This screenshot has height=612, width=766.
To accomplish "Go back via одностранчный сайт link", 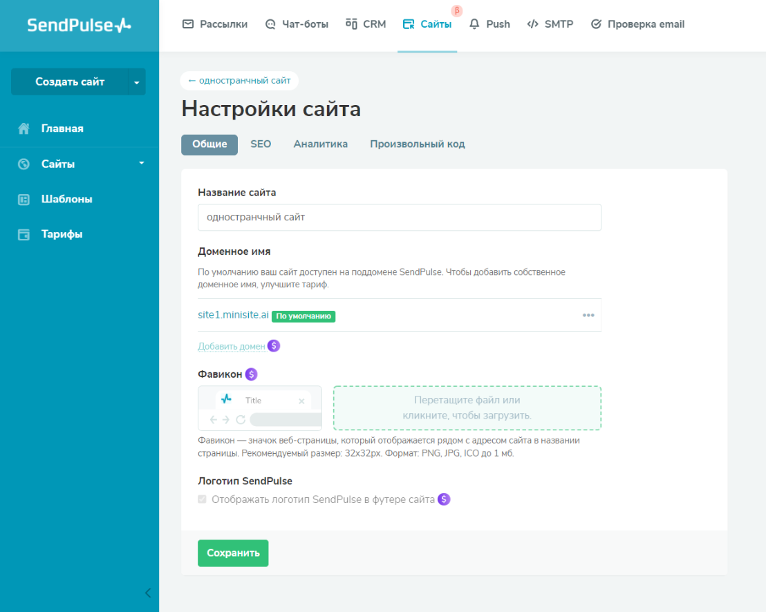I will tap(239, 81).
